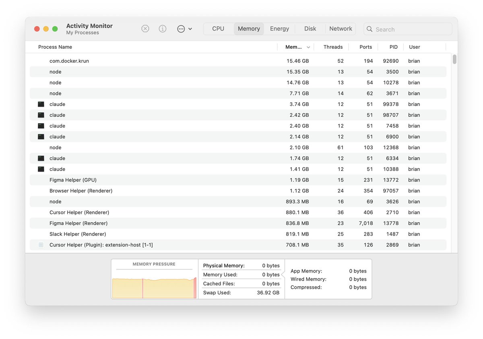This screenshot has height=339, width=483.
Task: Click the 15.46 GB memory value
Action: (298, 61)
